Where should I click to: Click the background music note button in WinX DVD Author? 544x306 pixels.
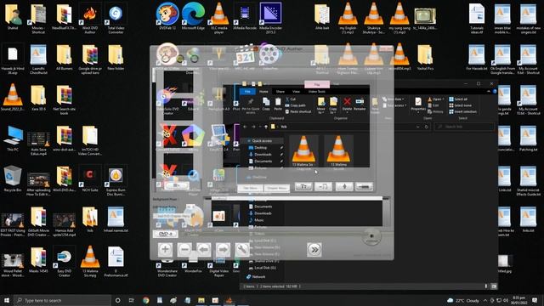323,187
